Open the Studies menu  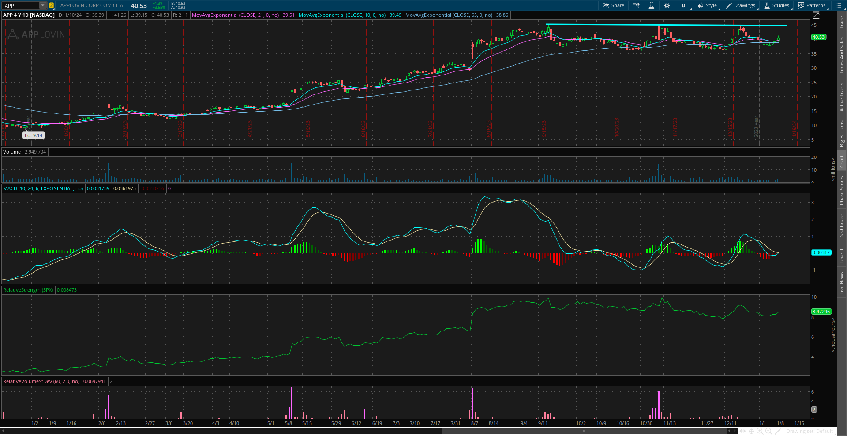777,5
